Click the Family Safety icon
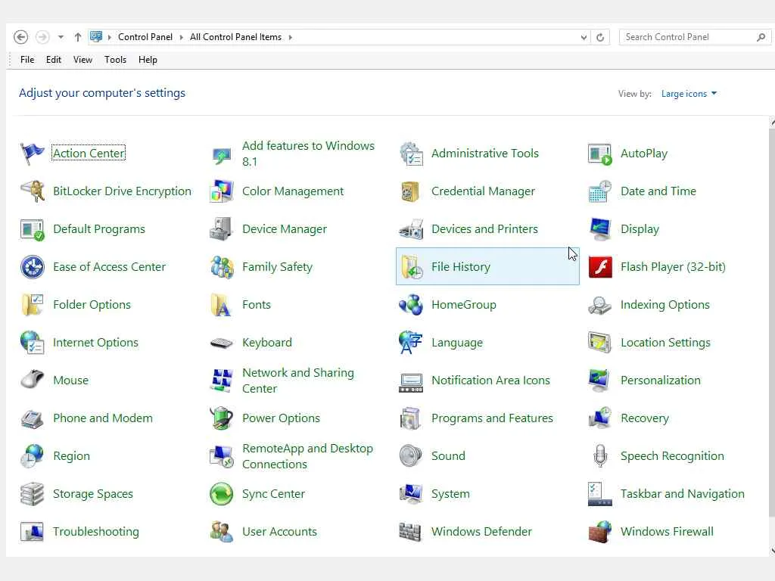 [222, 267]
